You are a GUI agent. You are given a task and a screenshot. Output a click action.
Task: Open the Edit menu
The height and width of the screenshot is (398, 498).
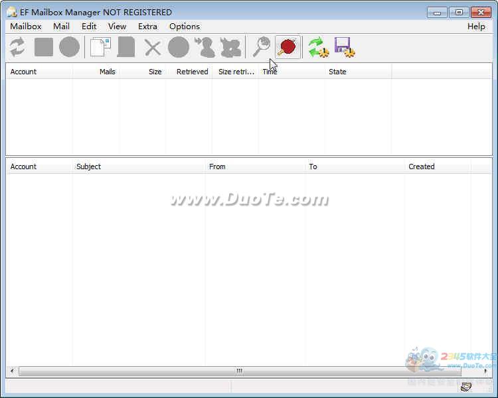pyautogui.click(x=89, y=27)
